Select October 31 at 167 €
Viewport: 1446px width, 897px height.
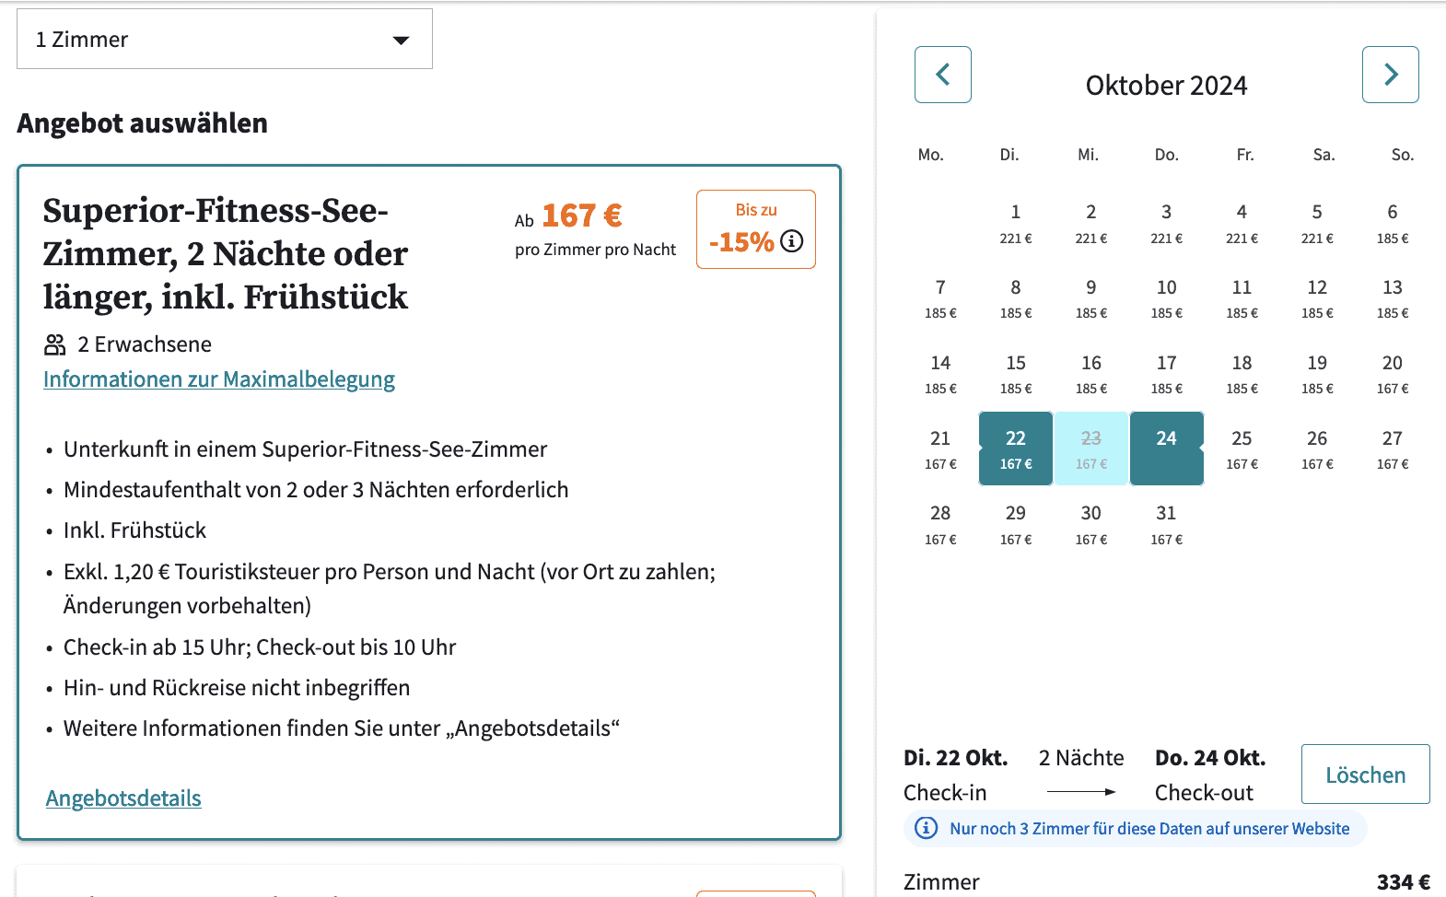pyautogui.click(x=1166, y=524)
